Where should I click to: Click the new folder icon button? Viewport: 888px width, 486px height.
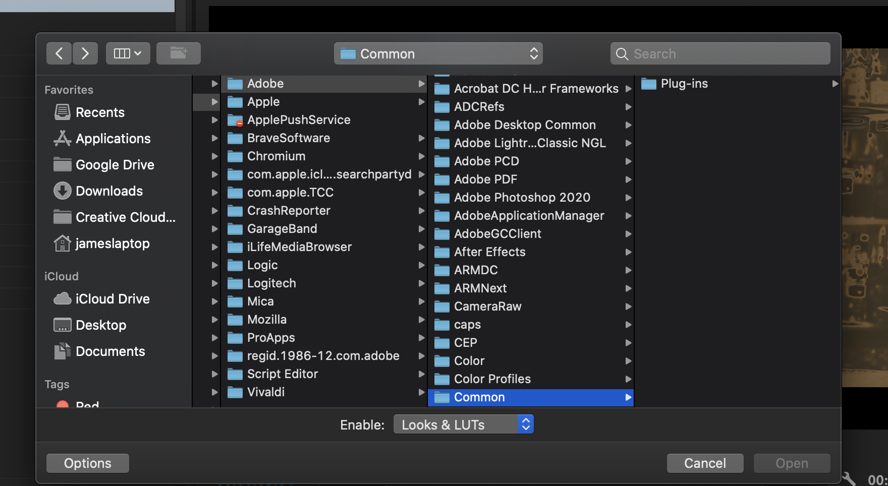coord(178,53)
